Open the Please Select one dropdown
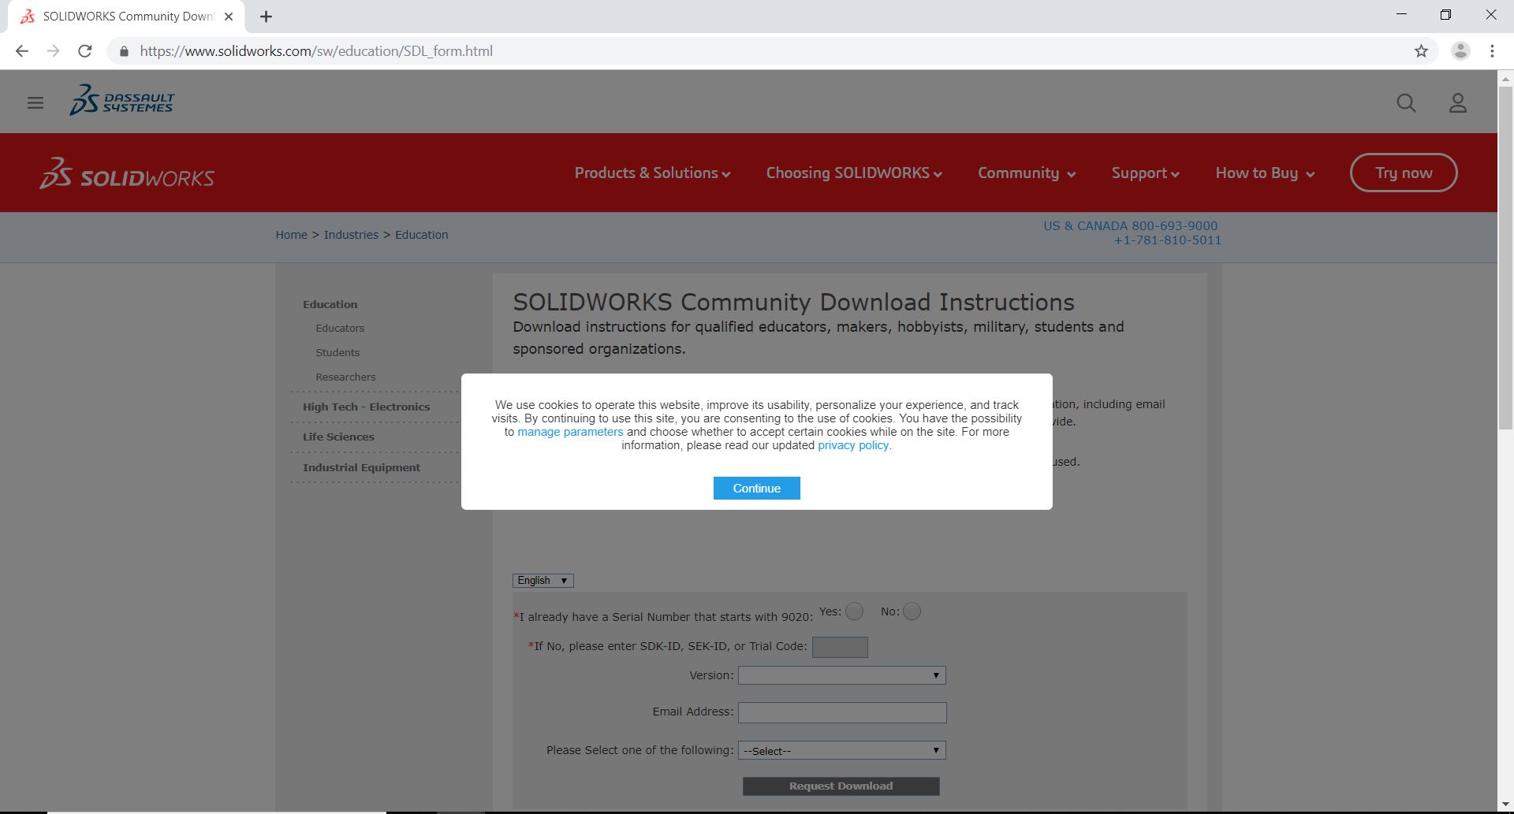Viewport: 1514px width, 814px height. click(841, 751)
